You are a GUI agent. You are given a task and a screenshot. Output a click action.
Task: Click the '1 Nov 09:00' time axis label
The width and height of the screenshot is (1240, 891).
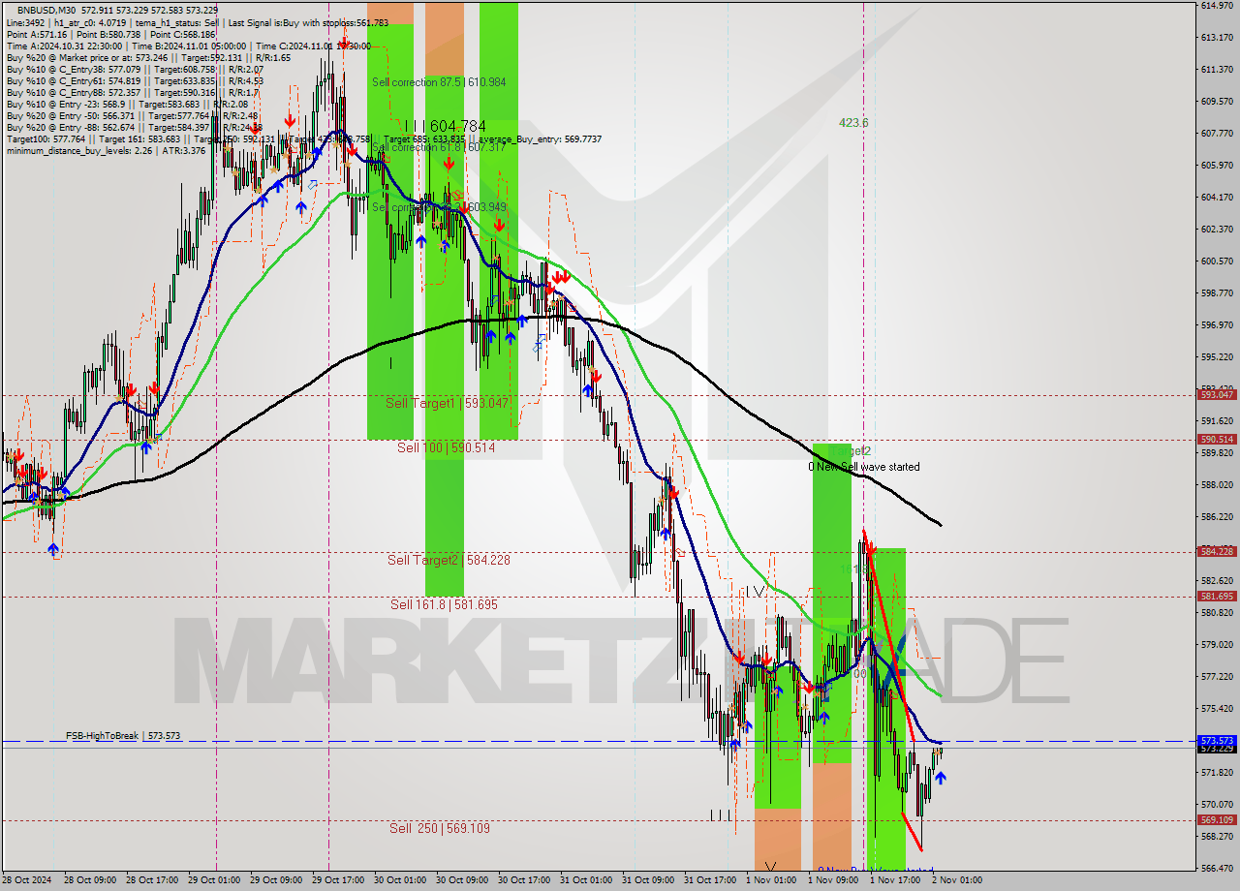833,880
